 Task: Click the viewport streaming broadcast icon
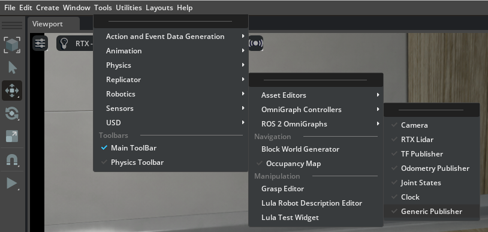click(256, 43)
